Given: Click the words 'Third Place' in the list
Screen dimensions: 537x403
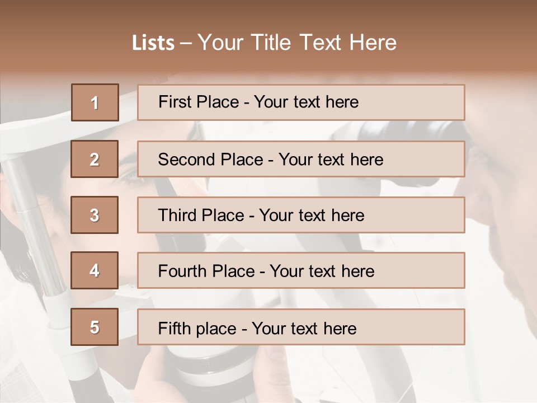Looking at the screenshot, I should [201, 215].
